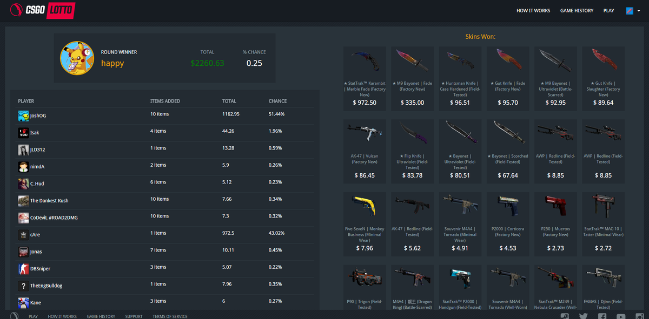
Task: Select the M9 Bayonet Fade skin
Action: (x=412, y=78)
